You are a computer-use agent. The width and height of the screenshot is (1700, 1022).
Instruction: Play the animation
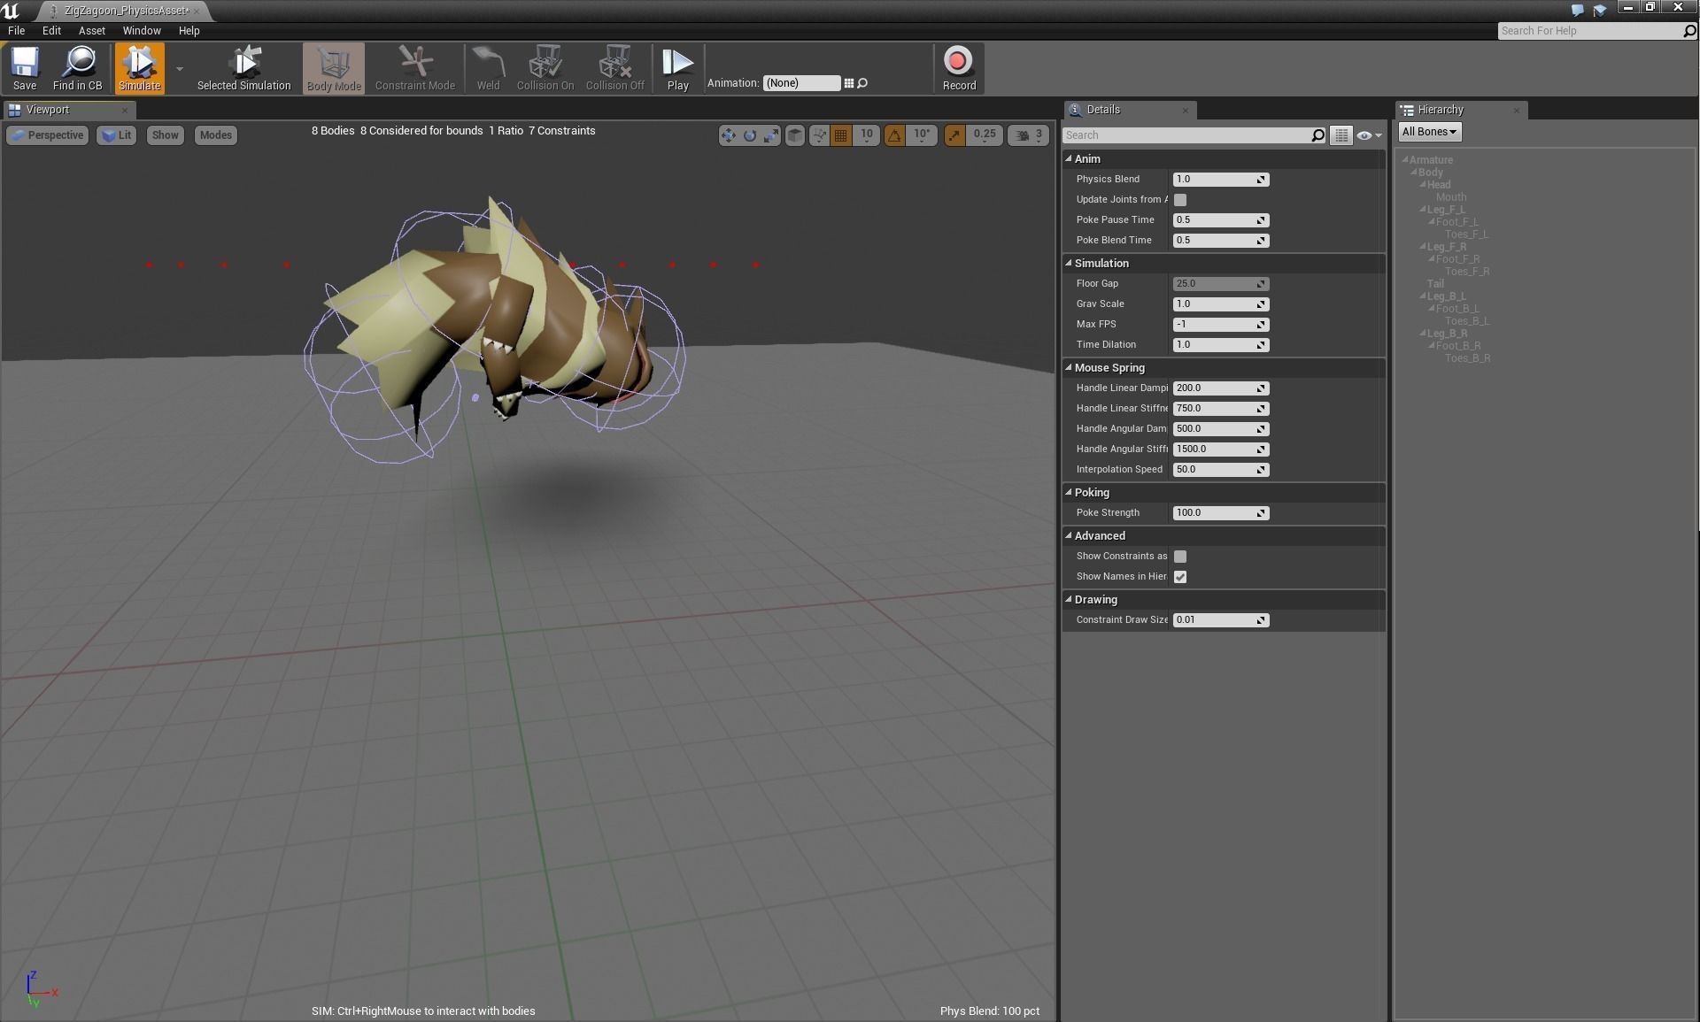point(678,68)
